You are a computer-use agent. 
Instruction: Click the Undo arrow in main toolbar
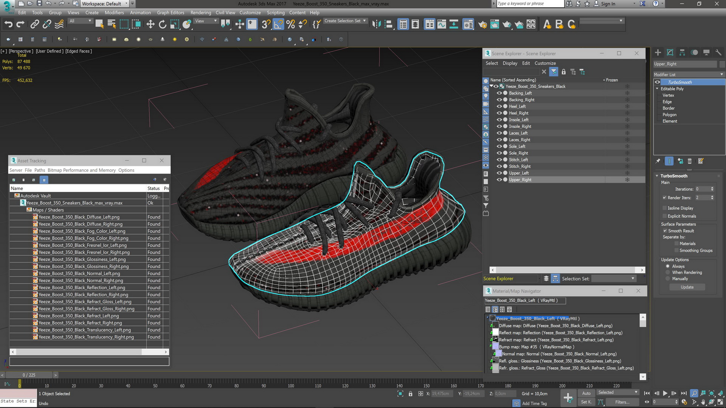(x=8, y=24)
